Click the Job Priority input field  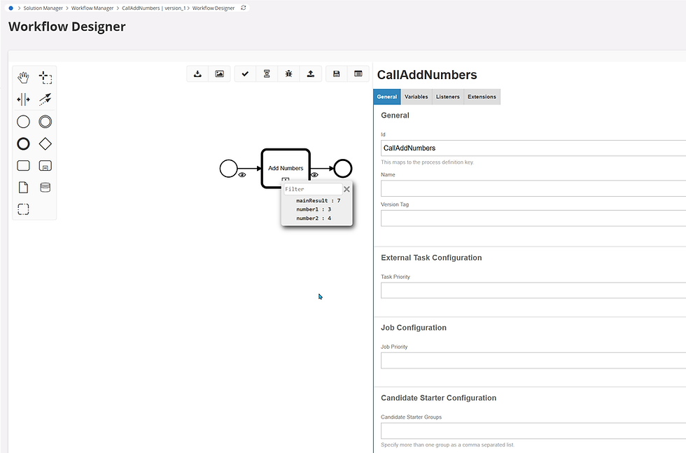click(x=533, y=360)
